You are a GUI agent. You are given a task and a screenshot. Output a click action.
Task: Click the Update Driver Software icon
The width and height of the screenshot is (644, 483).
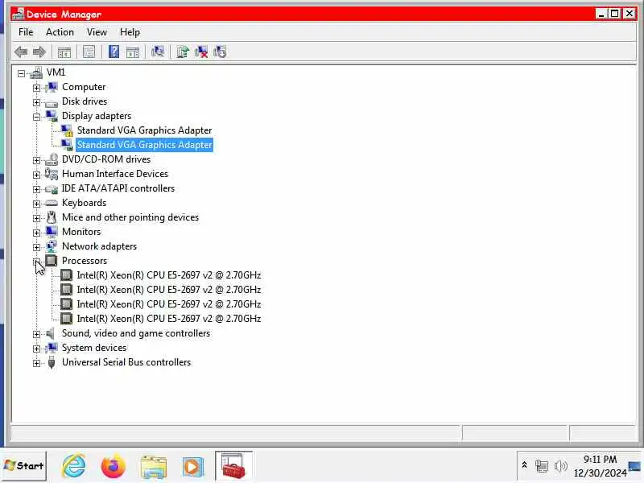[183, 52]
